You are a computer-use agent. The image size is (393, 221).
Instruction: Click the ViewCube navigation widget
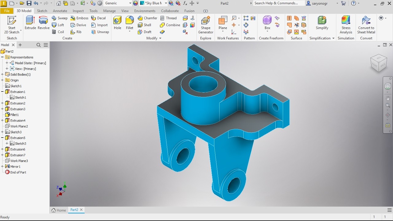[x=379, y=63]
